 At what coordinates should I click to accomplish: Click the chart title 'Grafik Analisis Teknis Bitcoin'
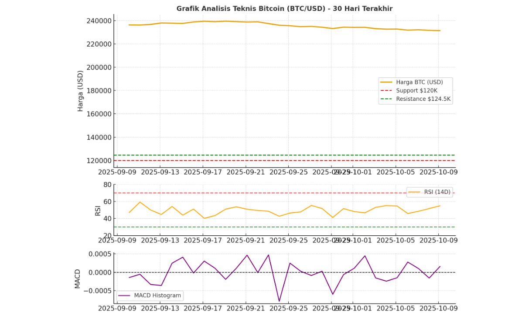[x=284, y=9]
